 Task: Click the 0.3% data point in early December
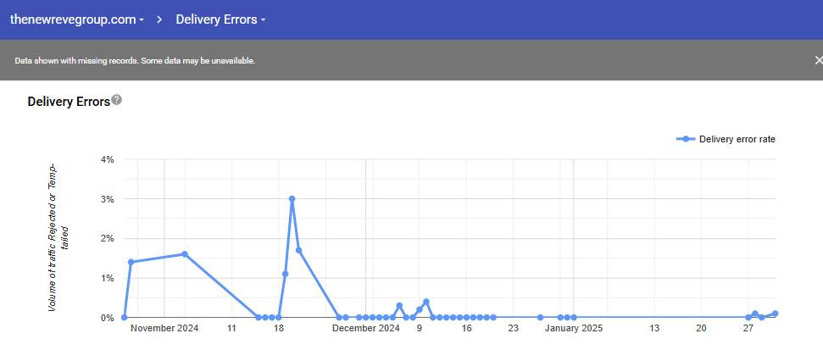[399, 306]
